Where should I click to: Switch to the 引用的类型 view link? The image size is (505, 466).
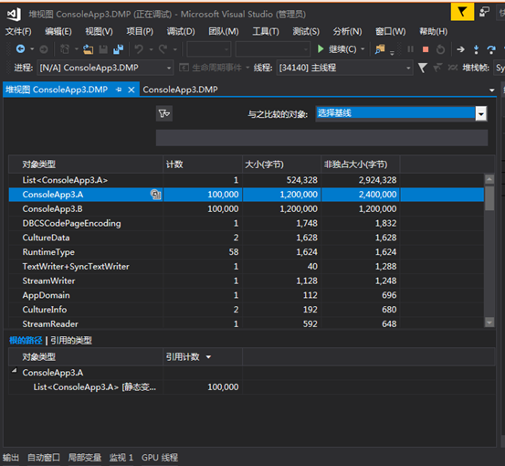point(71,340)
